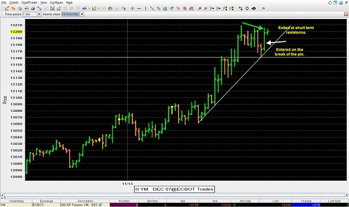Click the zoom out magnifier icon
The width and height of the screenshot is (349, 207).
(x=205, y=8)
